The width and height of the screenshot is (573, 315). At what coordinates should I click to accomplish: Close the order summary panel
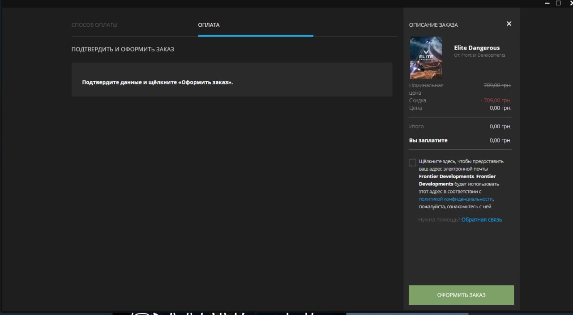pos(509,24)
